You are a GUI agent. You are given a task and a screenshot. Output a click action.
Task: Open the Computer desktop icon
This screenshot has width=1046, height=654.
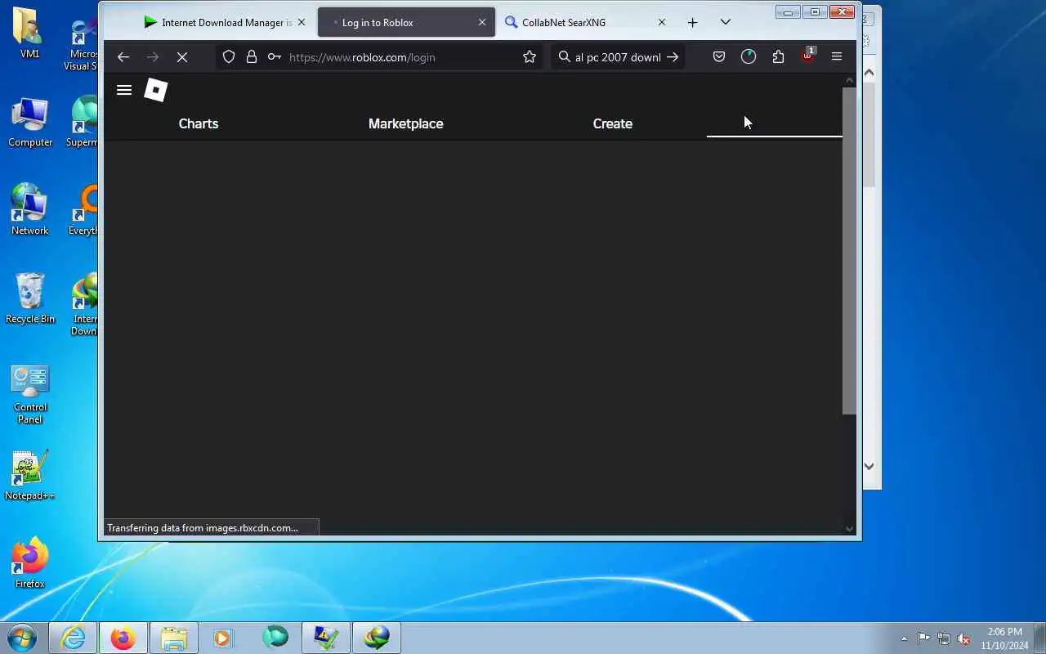(30, 123)
